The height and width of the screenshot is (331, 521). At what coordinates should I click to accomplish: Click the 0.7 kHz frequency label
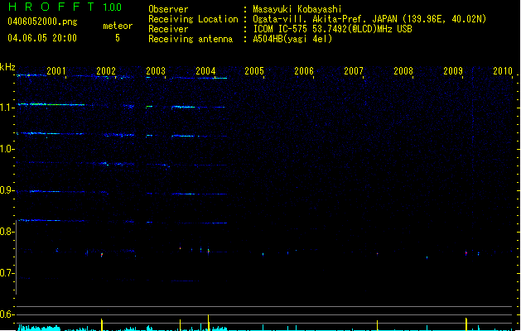click(7, 273)
